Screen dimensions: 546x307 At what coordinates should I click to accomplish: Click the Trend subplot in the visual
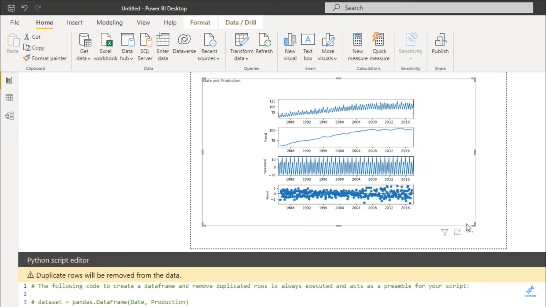[x=346, y=137]
